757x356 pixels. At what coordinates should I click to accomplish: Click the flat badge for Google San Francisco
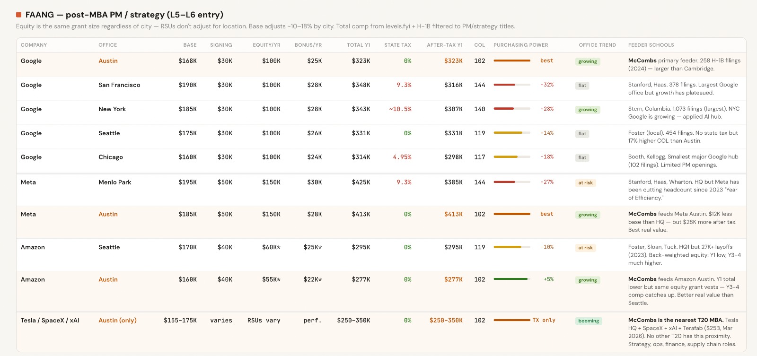[x=582, y=86]
